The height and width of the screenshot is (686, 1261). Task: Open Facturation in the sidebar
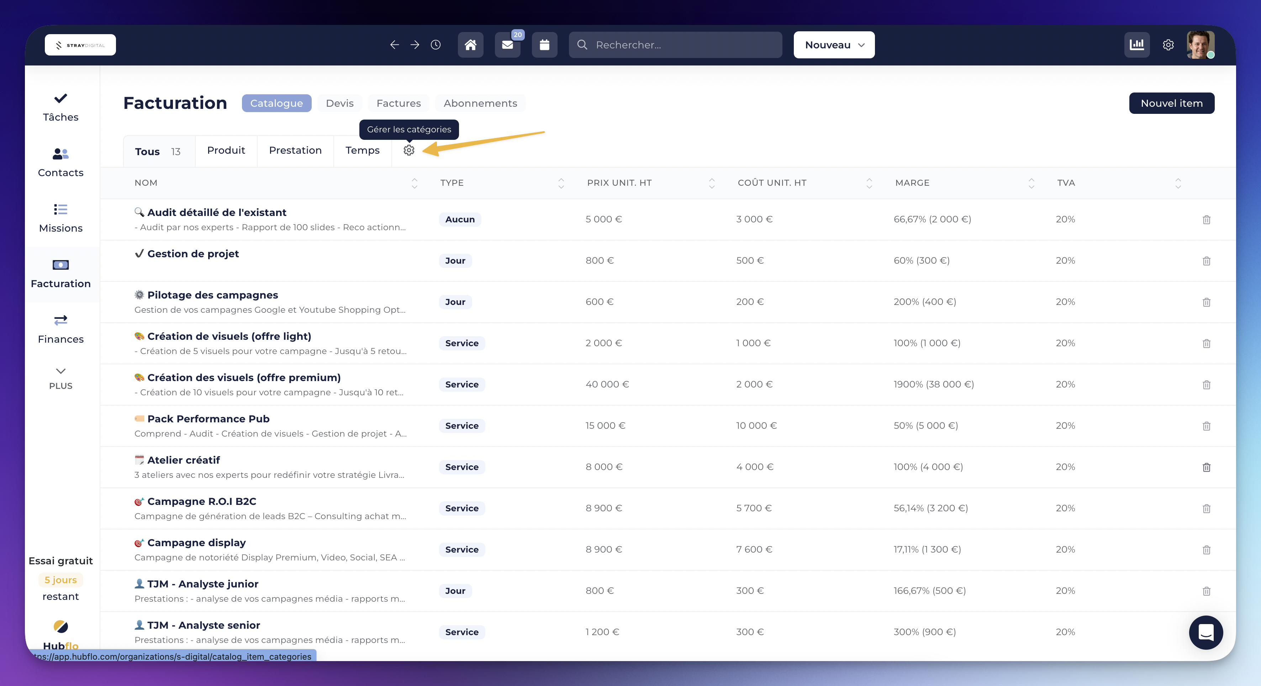click(x=61, y=274)
